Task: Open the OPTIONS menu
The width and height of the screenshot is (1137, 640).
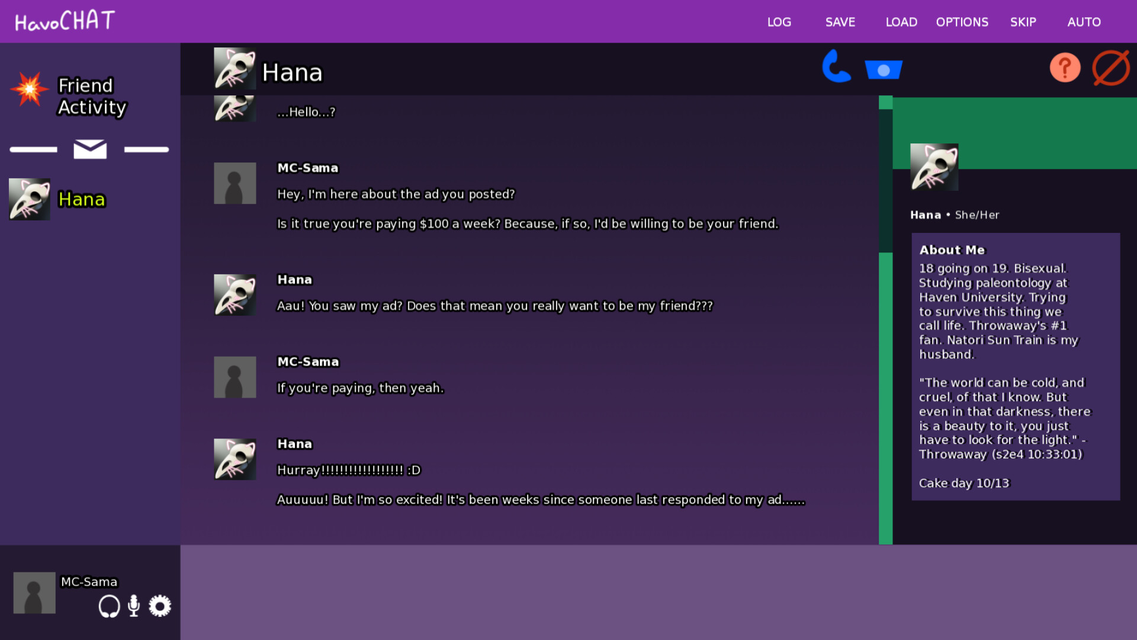Action: coord(962,22)
